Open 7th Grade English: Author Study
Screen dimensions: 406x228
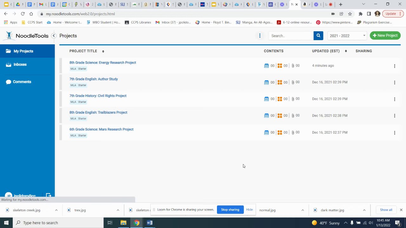pos(94,79)
